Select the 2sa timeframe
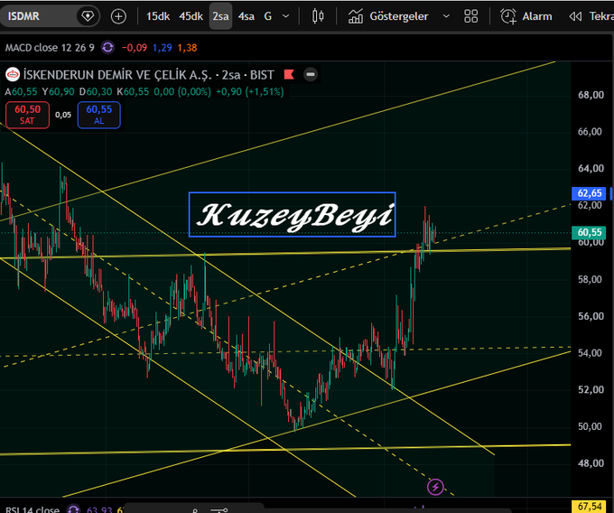This screenshot has width=614, height=513. tap(220, 16)
